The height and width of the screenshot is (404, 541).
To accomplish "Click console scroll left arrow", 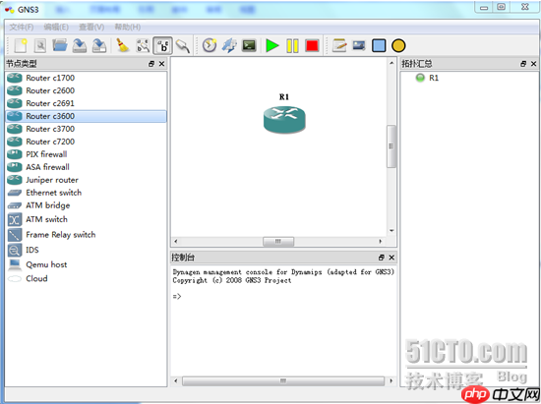I will click(176, 381).
